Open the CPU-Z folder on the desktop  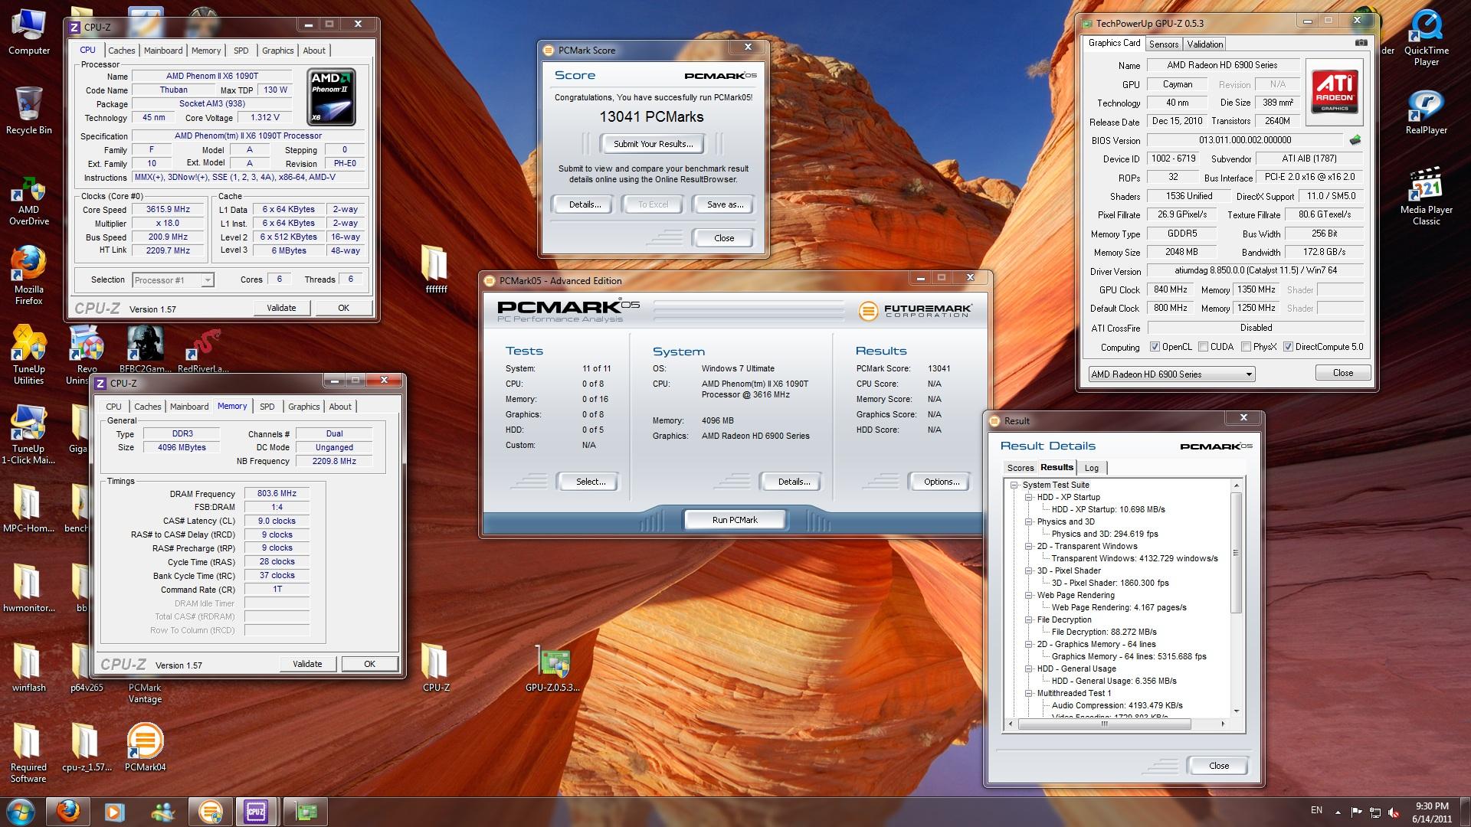(436, 668)
